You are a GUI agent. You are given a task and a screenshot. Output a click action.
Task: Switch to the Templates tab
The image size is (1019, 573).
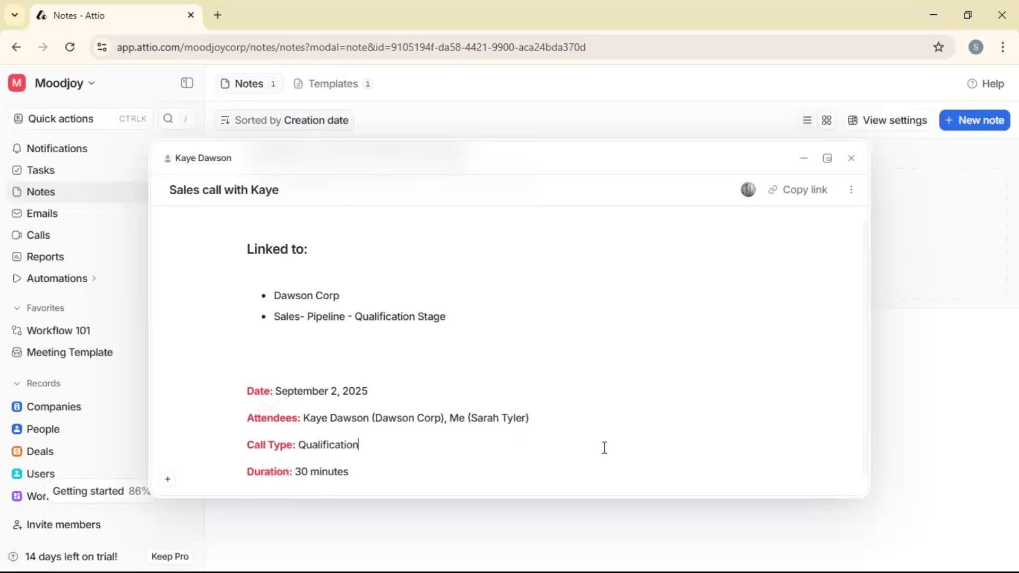tap(332, 83)
